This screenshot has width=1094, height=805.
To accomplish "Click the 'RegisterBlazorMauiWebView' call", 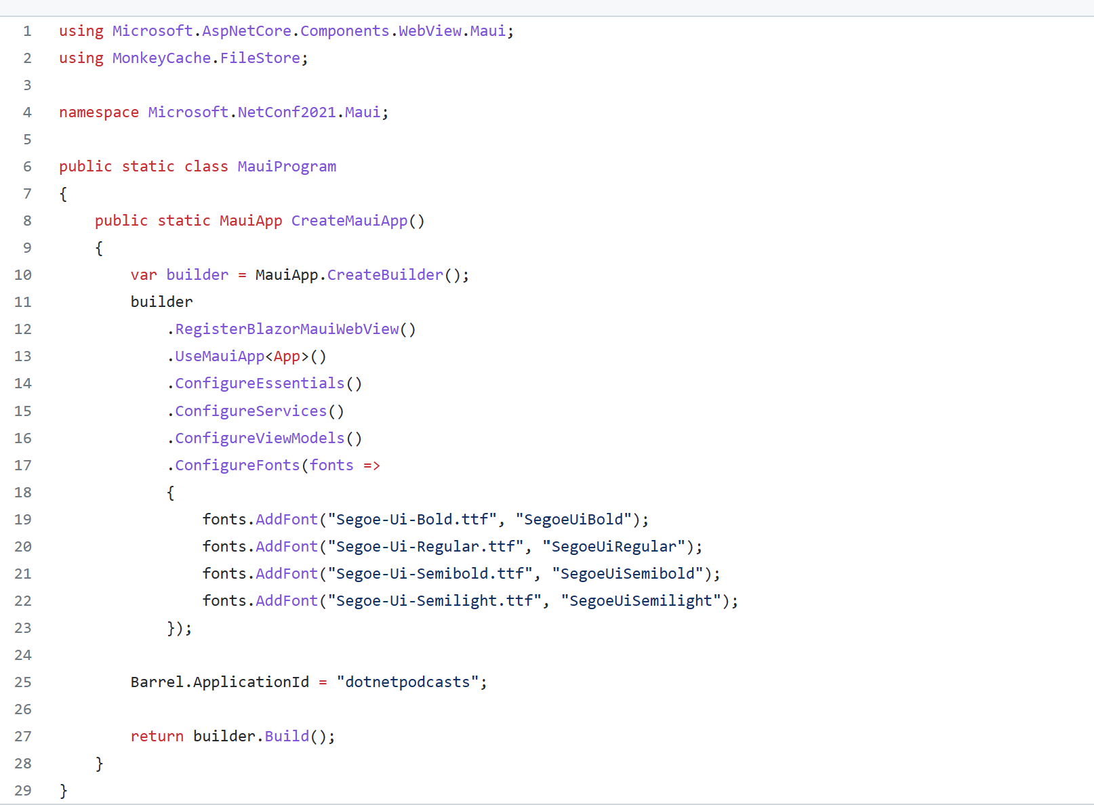I will coord(287,329).
